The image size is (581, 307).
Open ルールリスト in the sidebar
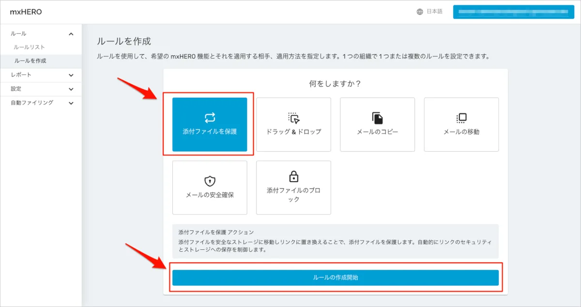point(29,47)
